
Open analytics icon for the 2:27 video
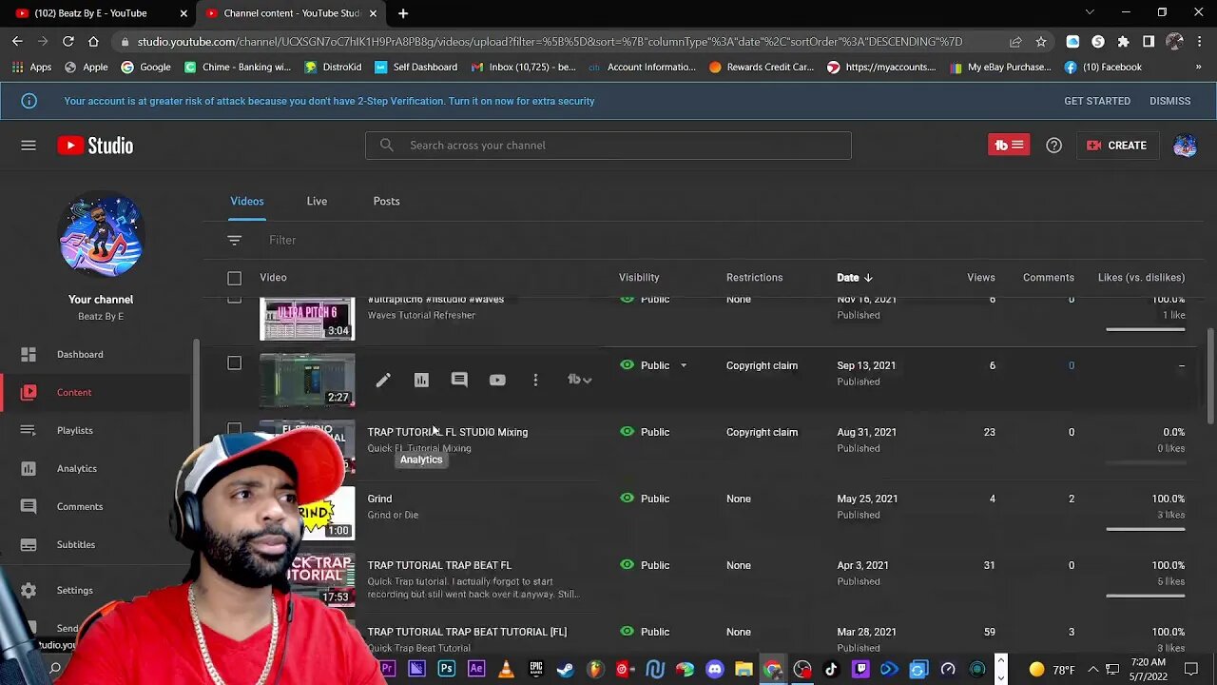[x=421, y=380]
